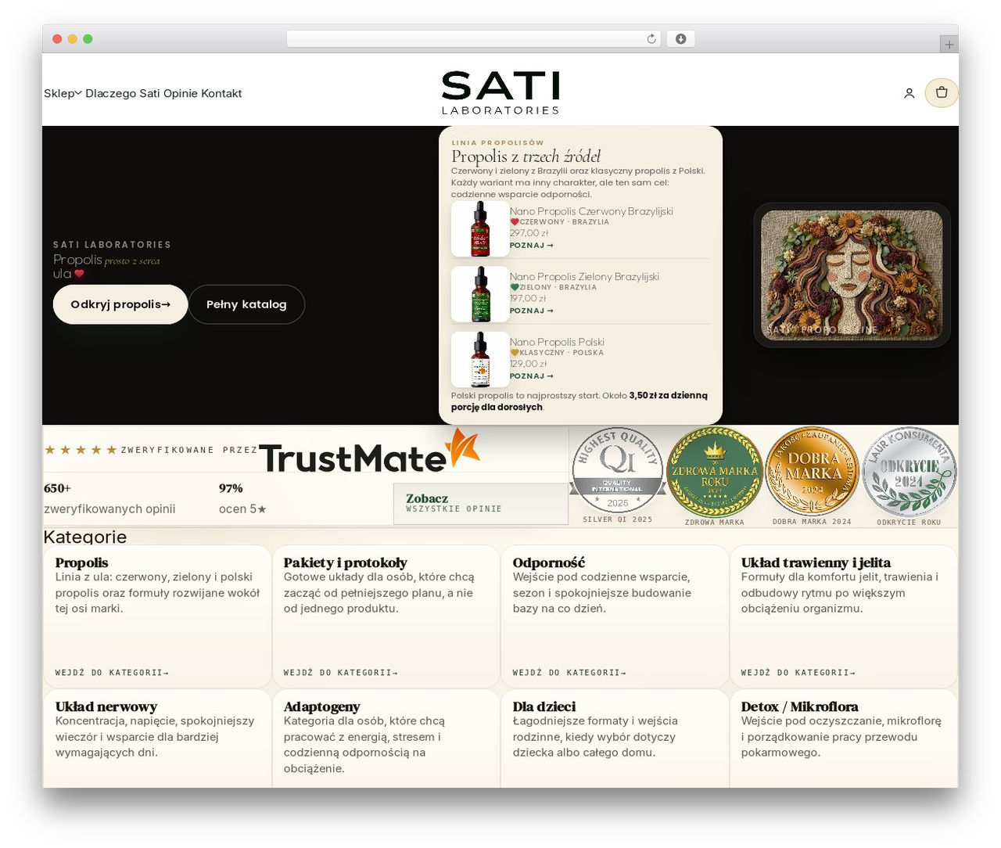This screenshot has height=848, width=1001.
Task: Click the Sati Propolis Line artwork
Action: click(852, 275)
